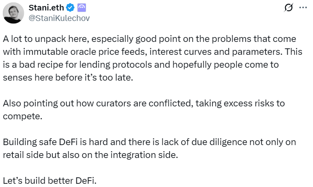Open the @StaniKulechov handle link
The height and width of the screenshot is (187, 313).
pos(59,18)
